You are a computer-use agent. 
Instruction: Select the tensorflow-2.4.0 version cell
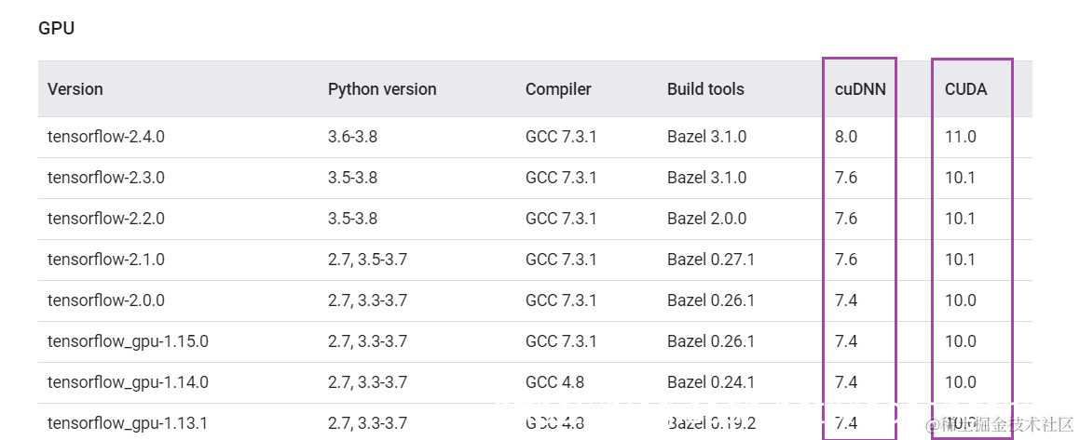pyautogui.click(x=105, y=137)
